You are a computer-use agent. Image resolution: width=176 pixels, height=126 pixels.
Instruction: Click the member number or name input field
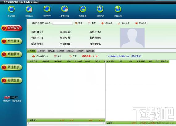62,23
